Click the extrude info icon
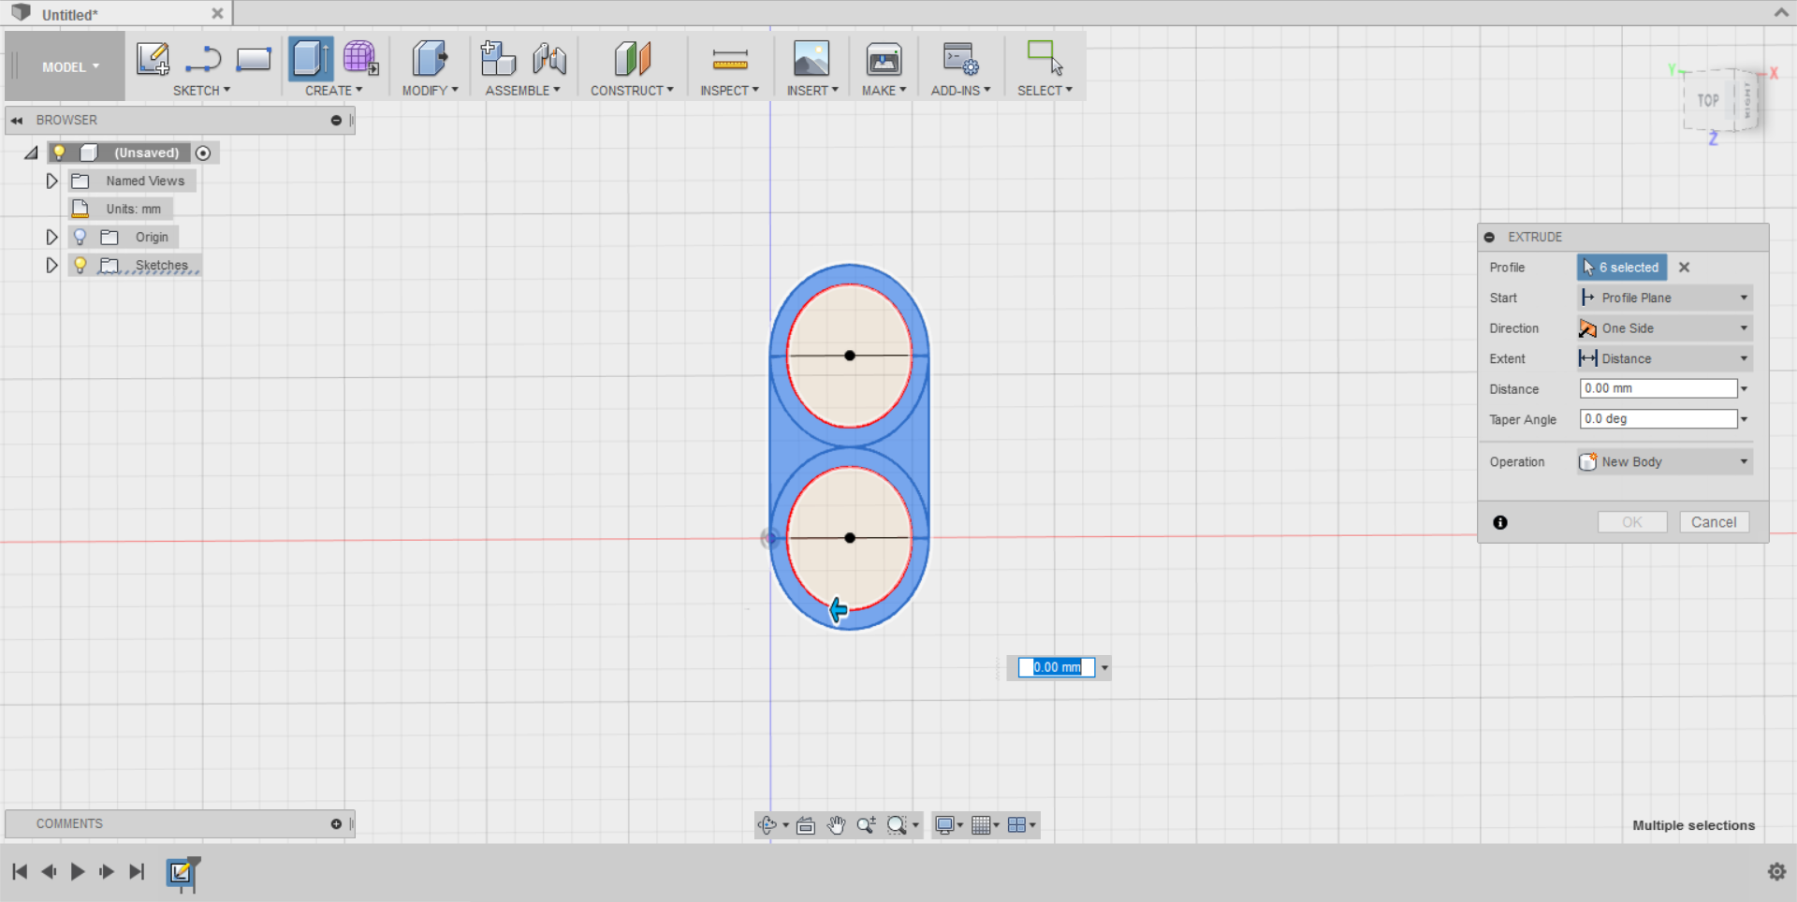Image resolution: width=1797 pixels, height=902 pixels. [x=1500, y=523]
